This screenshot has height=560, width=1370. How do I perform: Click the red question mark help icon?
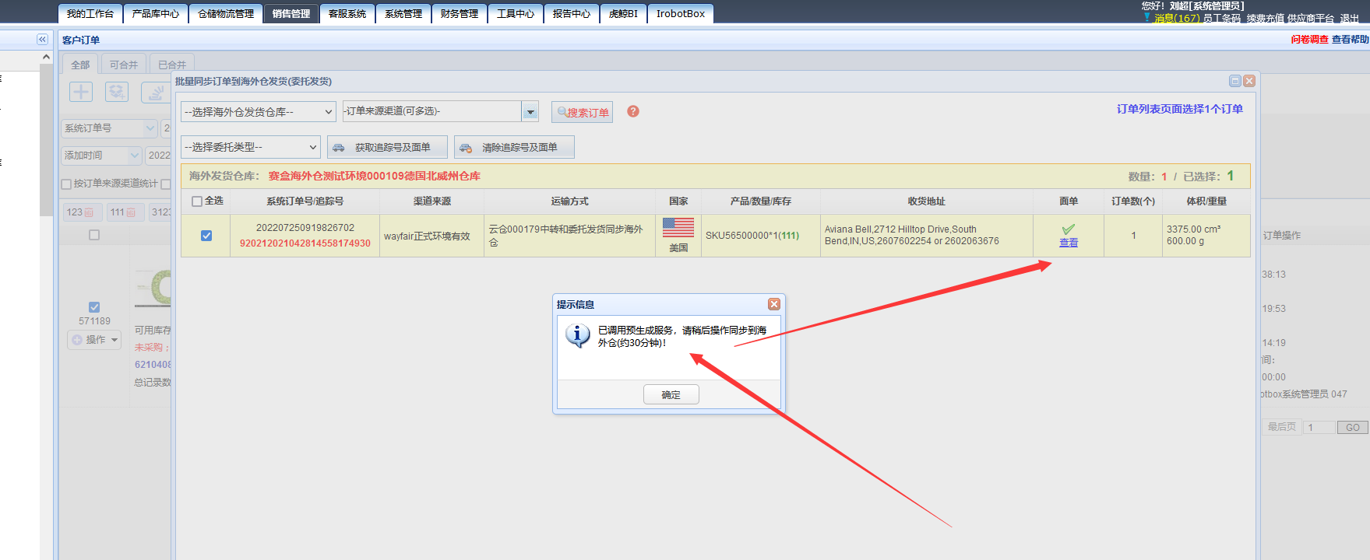[633, 111]
